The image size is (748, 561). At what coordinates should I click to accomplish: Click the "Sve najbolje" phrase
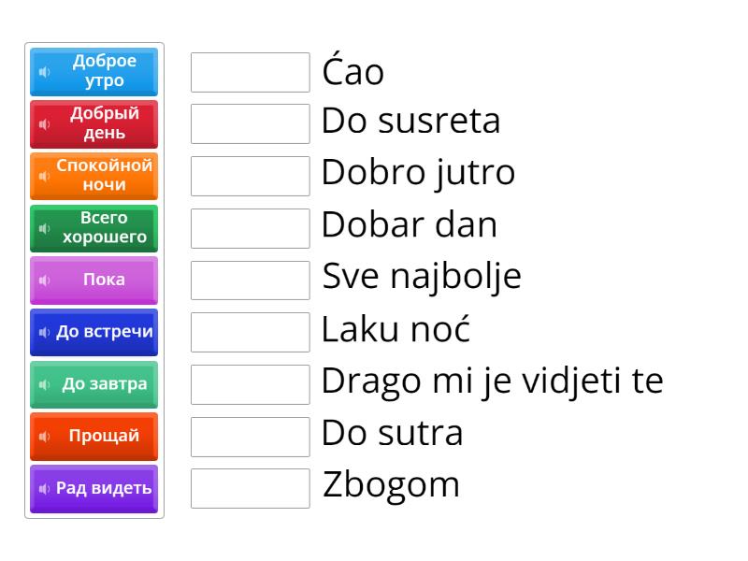(421, 277)
